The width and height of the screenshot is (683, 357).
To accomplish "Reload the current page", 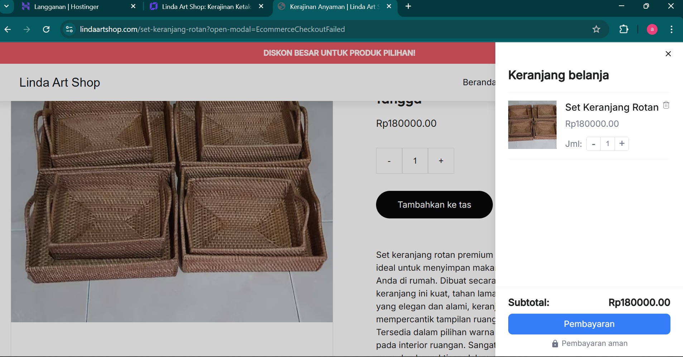I will pyautogui.click(x=46, y=29).
